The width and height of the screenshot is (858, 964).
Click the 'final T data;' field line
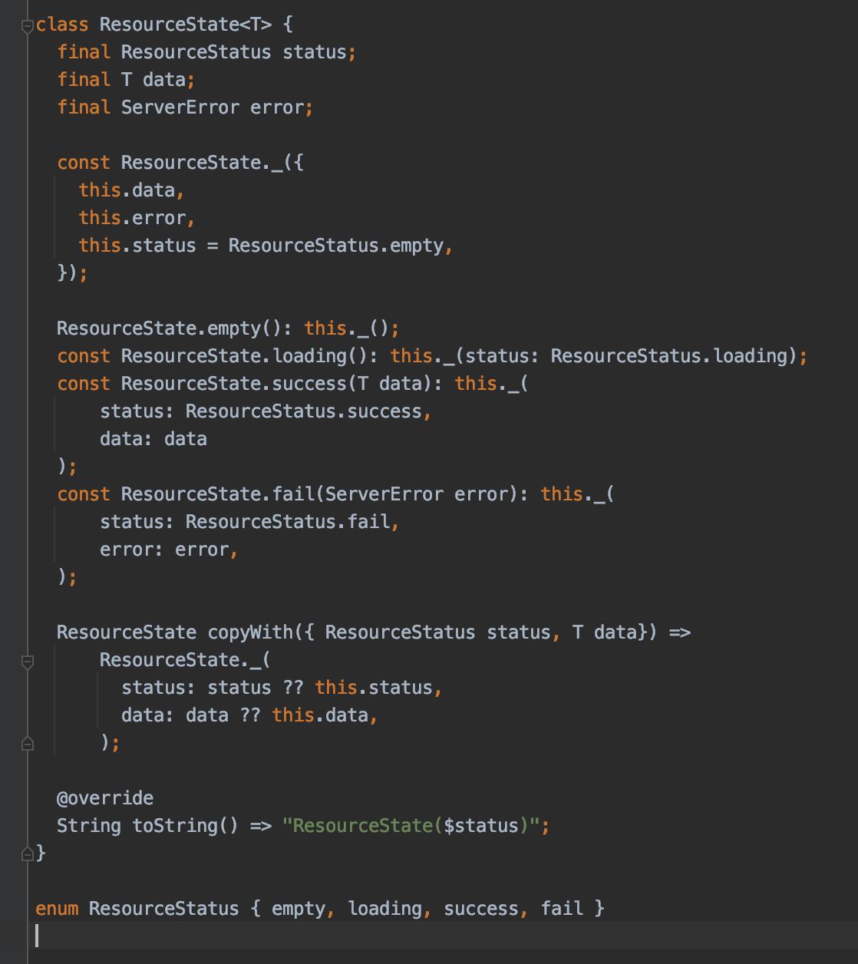tap(127, 80)
